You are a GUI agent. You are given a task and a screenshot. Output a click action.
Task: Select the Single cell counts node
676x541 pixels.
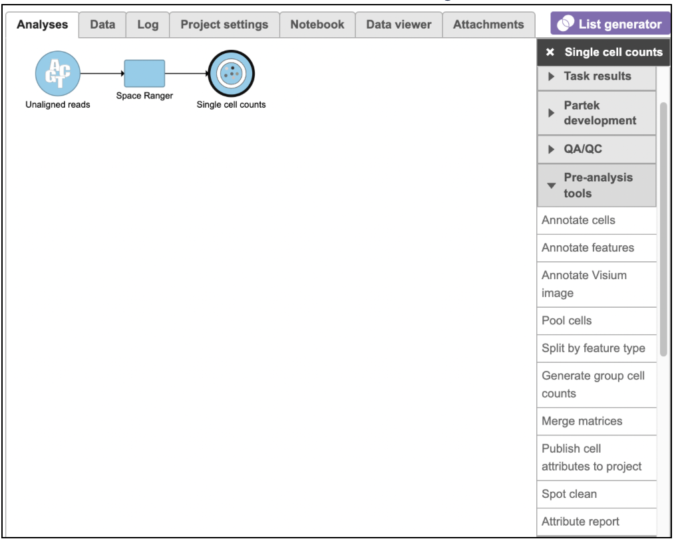coord(231,74)
